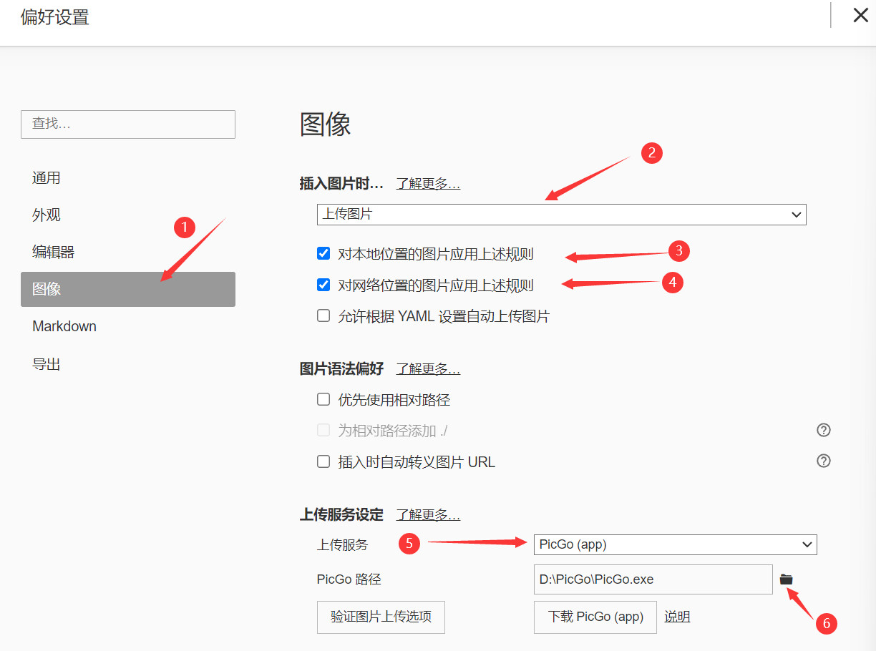The image size is (876, 651).
Task: Open the 外观 settings section
Action: (128, 215)
